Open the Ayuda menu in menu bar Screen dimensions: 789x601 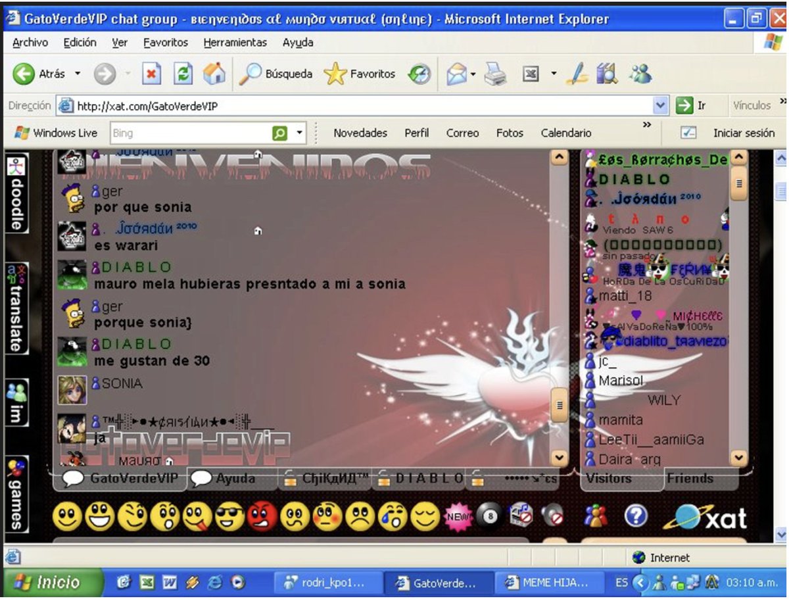298,42
